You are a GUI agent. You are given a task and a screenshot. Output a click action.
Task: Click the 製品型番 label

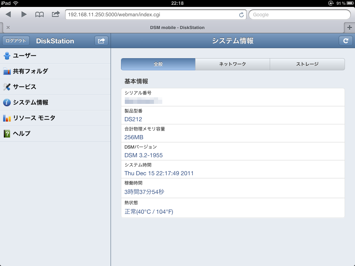point(133,111)
